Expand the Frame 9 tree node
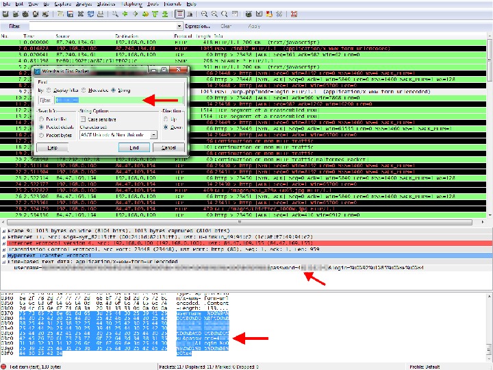 click(x=4, y=231)
